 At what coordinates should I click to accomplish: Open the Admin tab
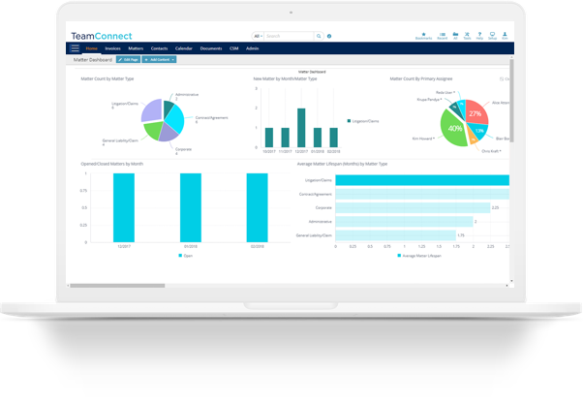pyautogui.click(x=252, y=48)
